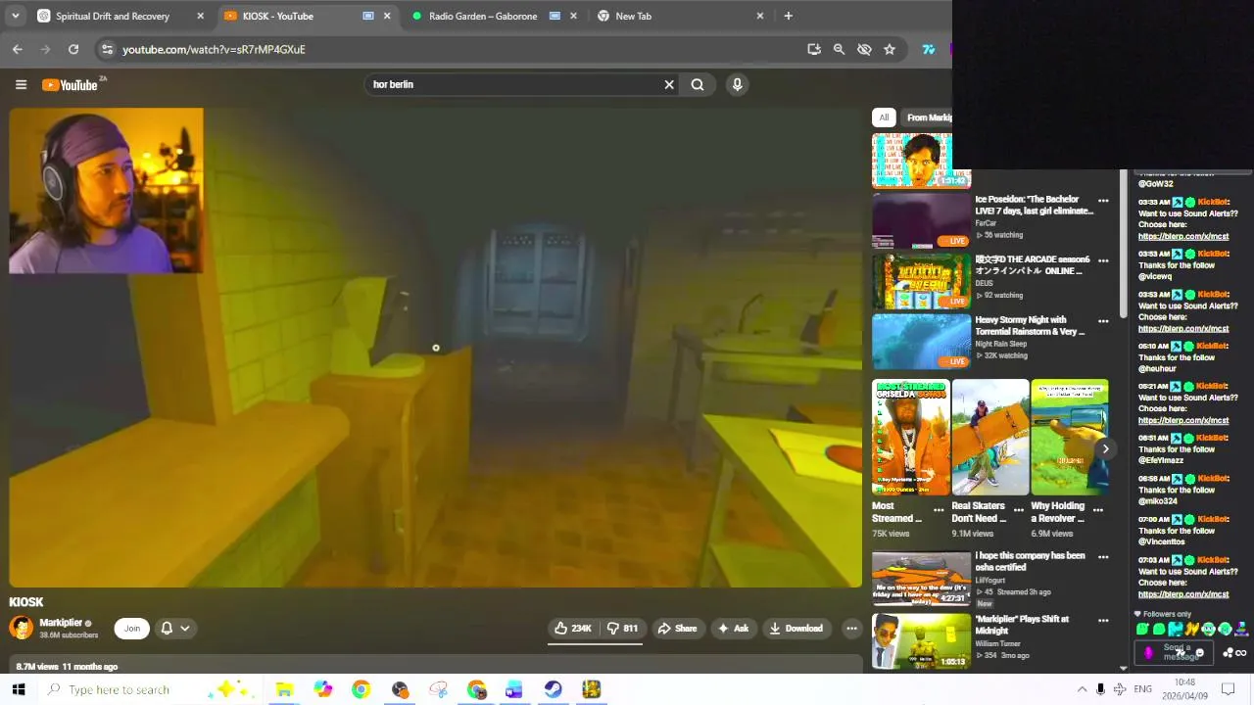Viewport: 1254px width, 705px height.
Task: Share the KIOSK video
Action: [677, 629]
